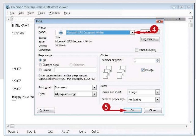
Task: Open the Tools menu
Action: [41, 13]
